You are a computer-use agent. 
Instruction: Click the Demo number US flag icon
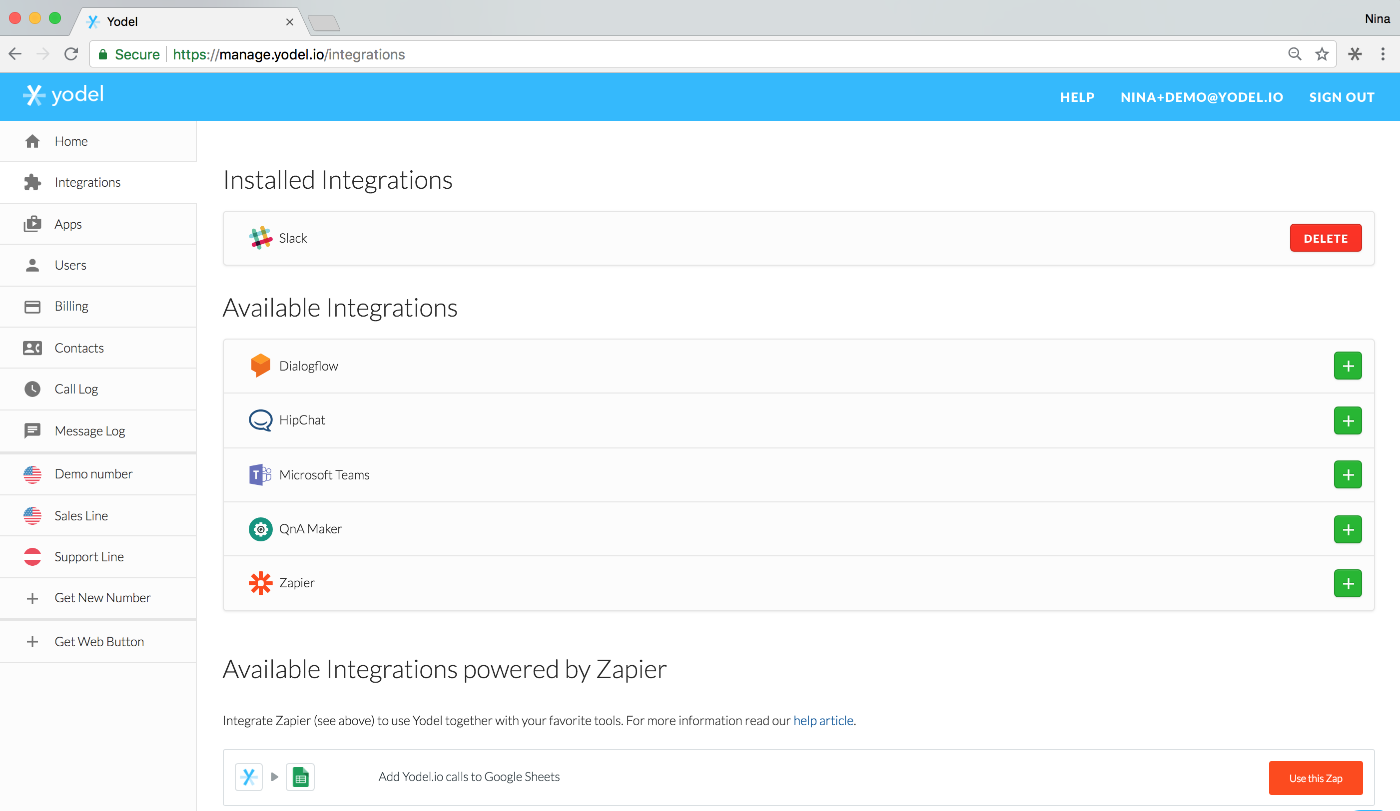click(x=32, y=474)
